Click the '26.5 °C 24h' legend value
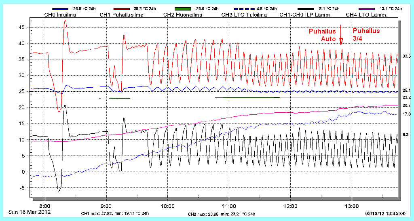The width and height of the screenshot is (414, 221). click(84, 9)
